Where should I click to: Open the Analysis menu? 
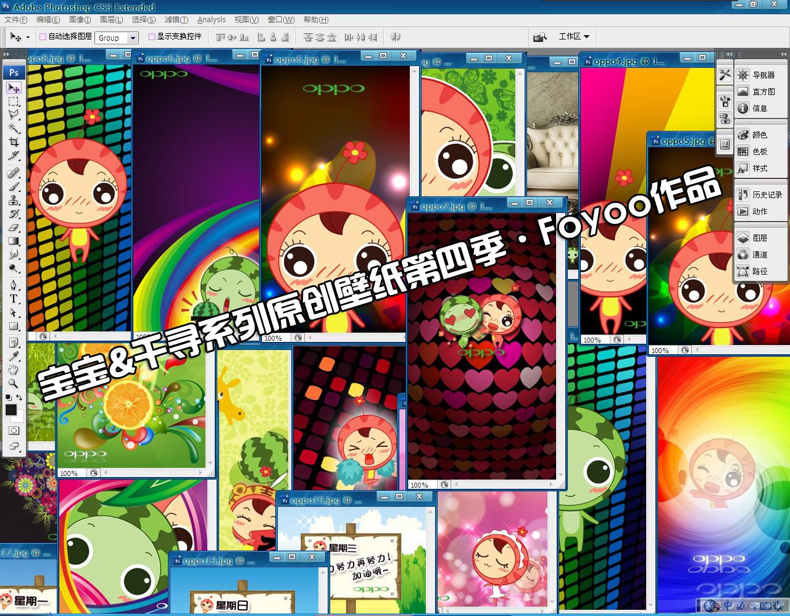[x=212, y=20]
